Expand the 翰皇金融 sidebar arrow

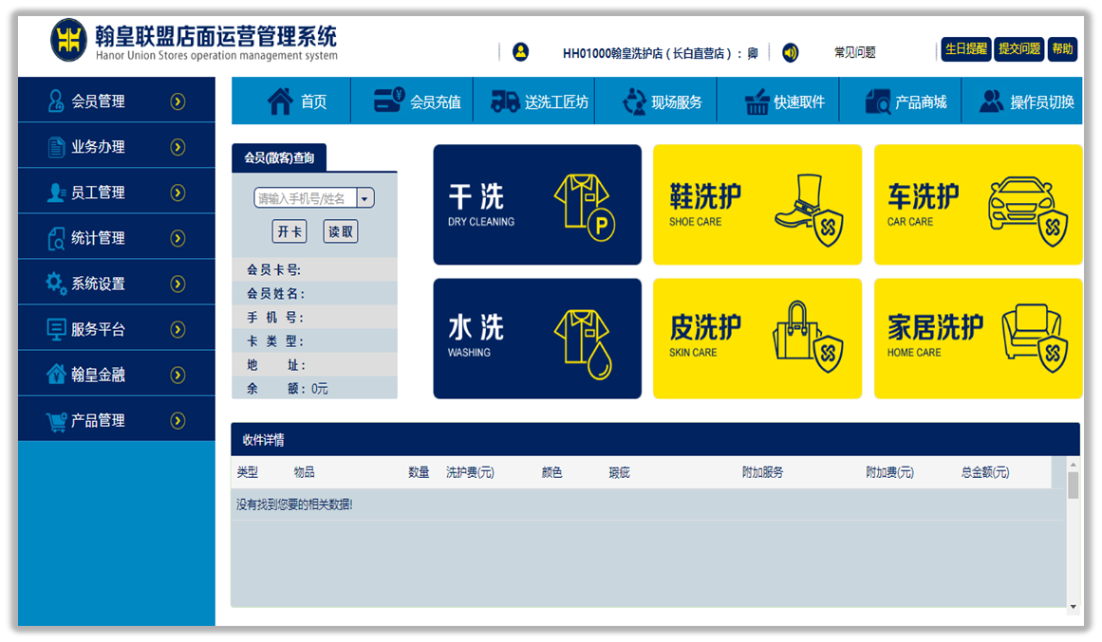click(x=177, y=375)
